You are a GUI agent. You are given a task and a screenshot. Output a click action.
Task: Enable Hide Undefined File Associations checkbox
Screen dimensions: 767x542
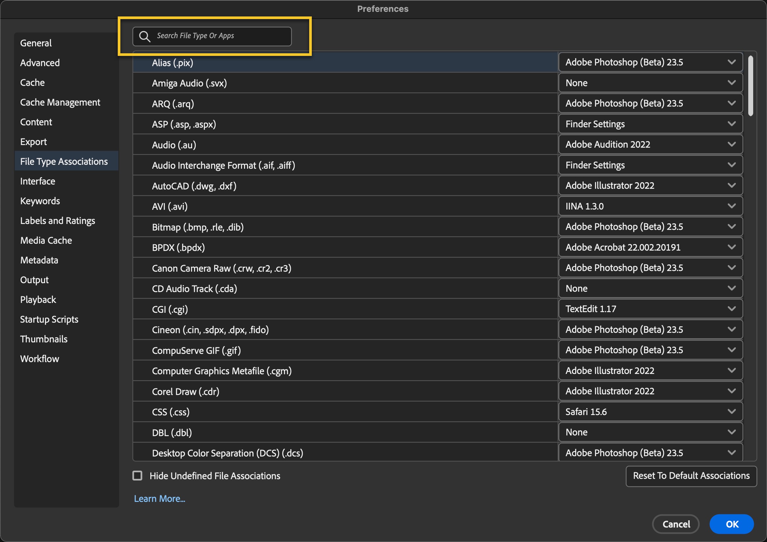pyautogui.click(x=137, y=475)
